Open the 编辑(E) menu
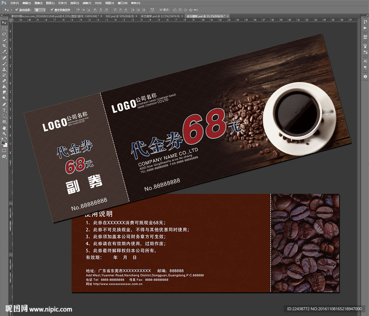The height and width of the screenshot is (316, 369). [27, 3]
